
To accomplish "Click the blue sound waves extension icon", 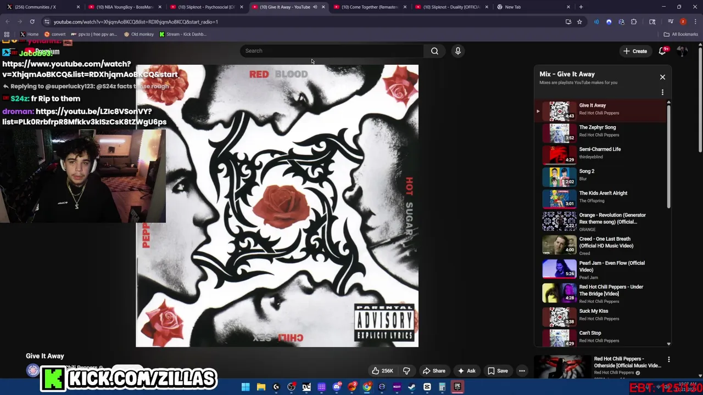I will (x=596, y=22).
